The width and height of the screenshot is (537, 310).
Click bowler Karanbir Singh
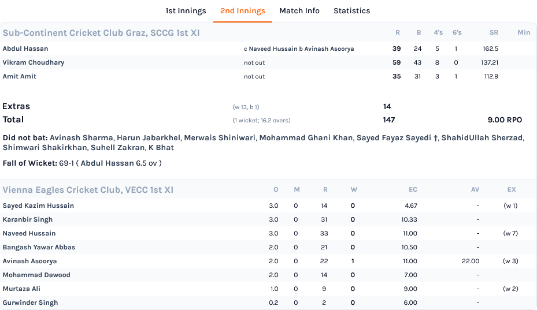point(28,220)
